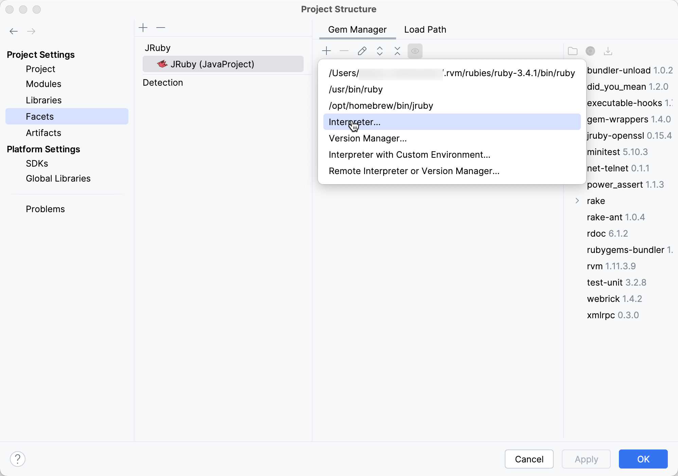Open help using the question mark icon
The height and width of the screenshot is (476, 678).
click(17, 459)
